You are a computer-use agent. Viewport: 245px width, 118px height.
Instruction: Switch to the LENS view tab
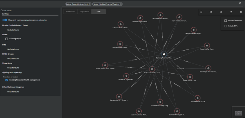coord(99,12)
